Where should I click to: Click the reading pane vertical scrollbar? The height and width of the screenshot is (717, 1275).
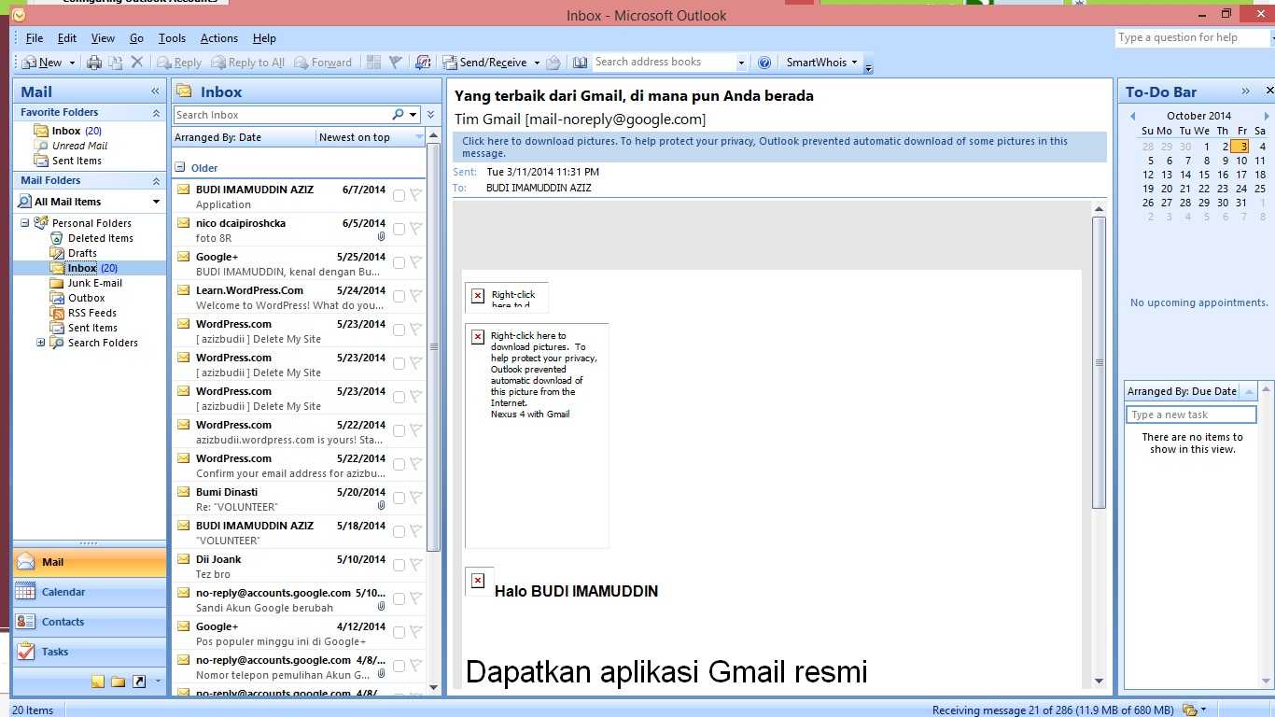pos(1099,362)
